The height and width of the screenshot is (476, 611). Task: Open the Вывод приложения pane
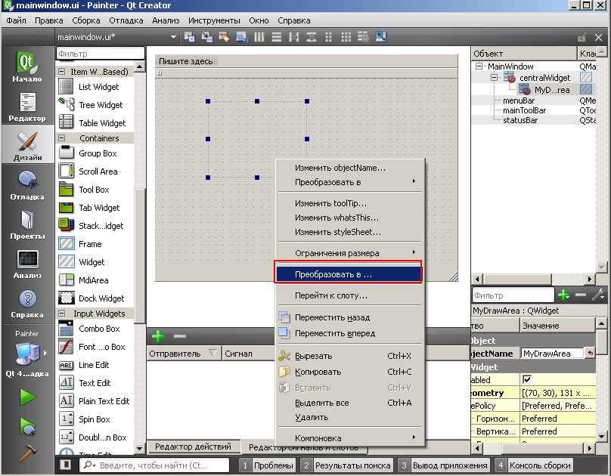pyautogui.click(x=443, y=465)
